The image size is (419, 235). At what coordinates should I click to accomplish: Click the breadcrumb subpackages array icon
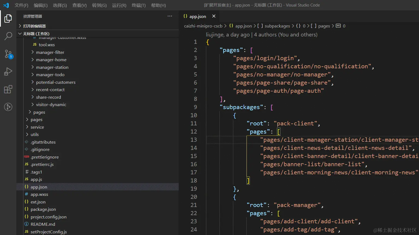click(x=260, y=26)
